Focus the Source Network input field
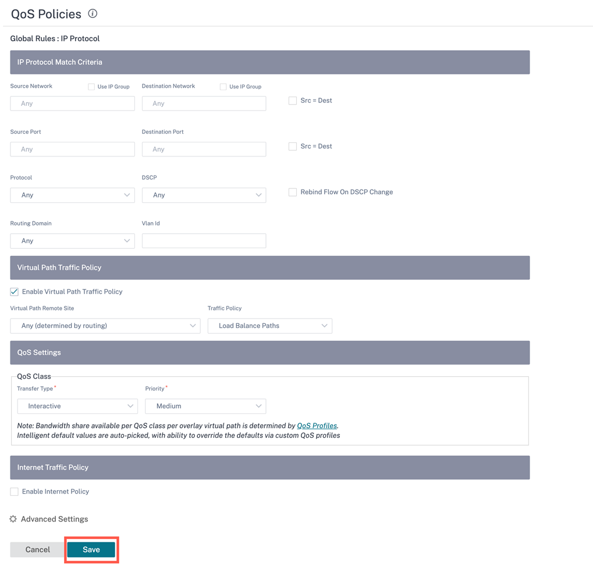593x568 pixels. [72, 103]
